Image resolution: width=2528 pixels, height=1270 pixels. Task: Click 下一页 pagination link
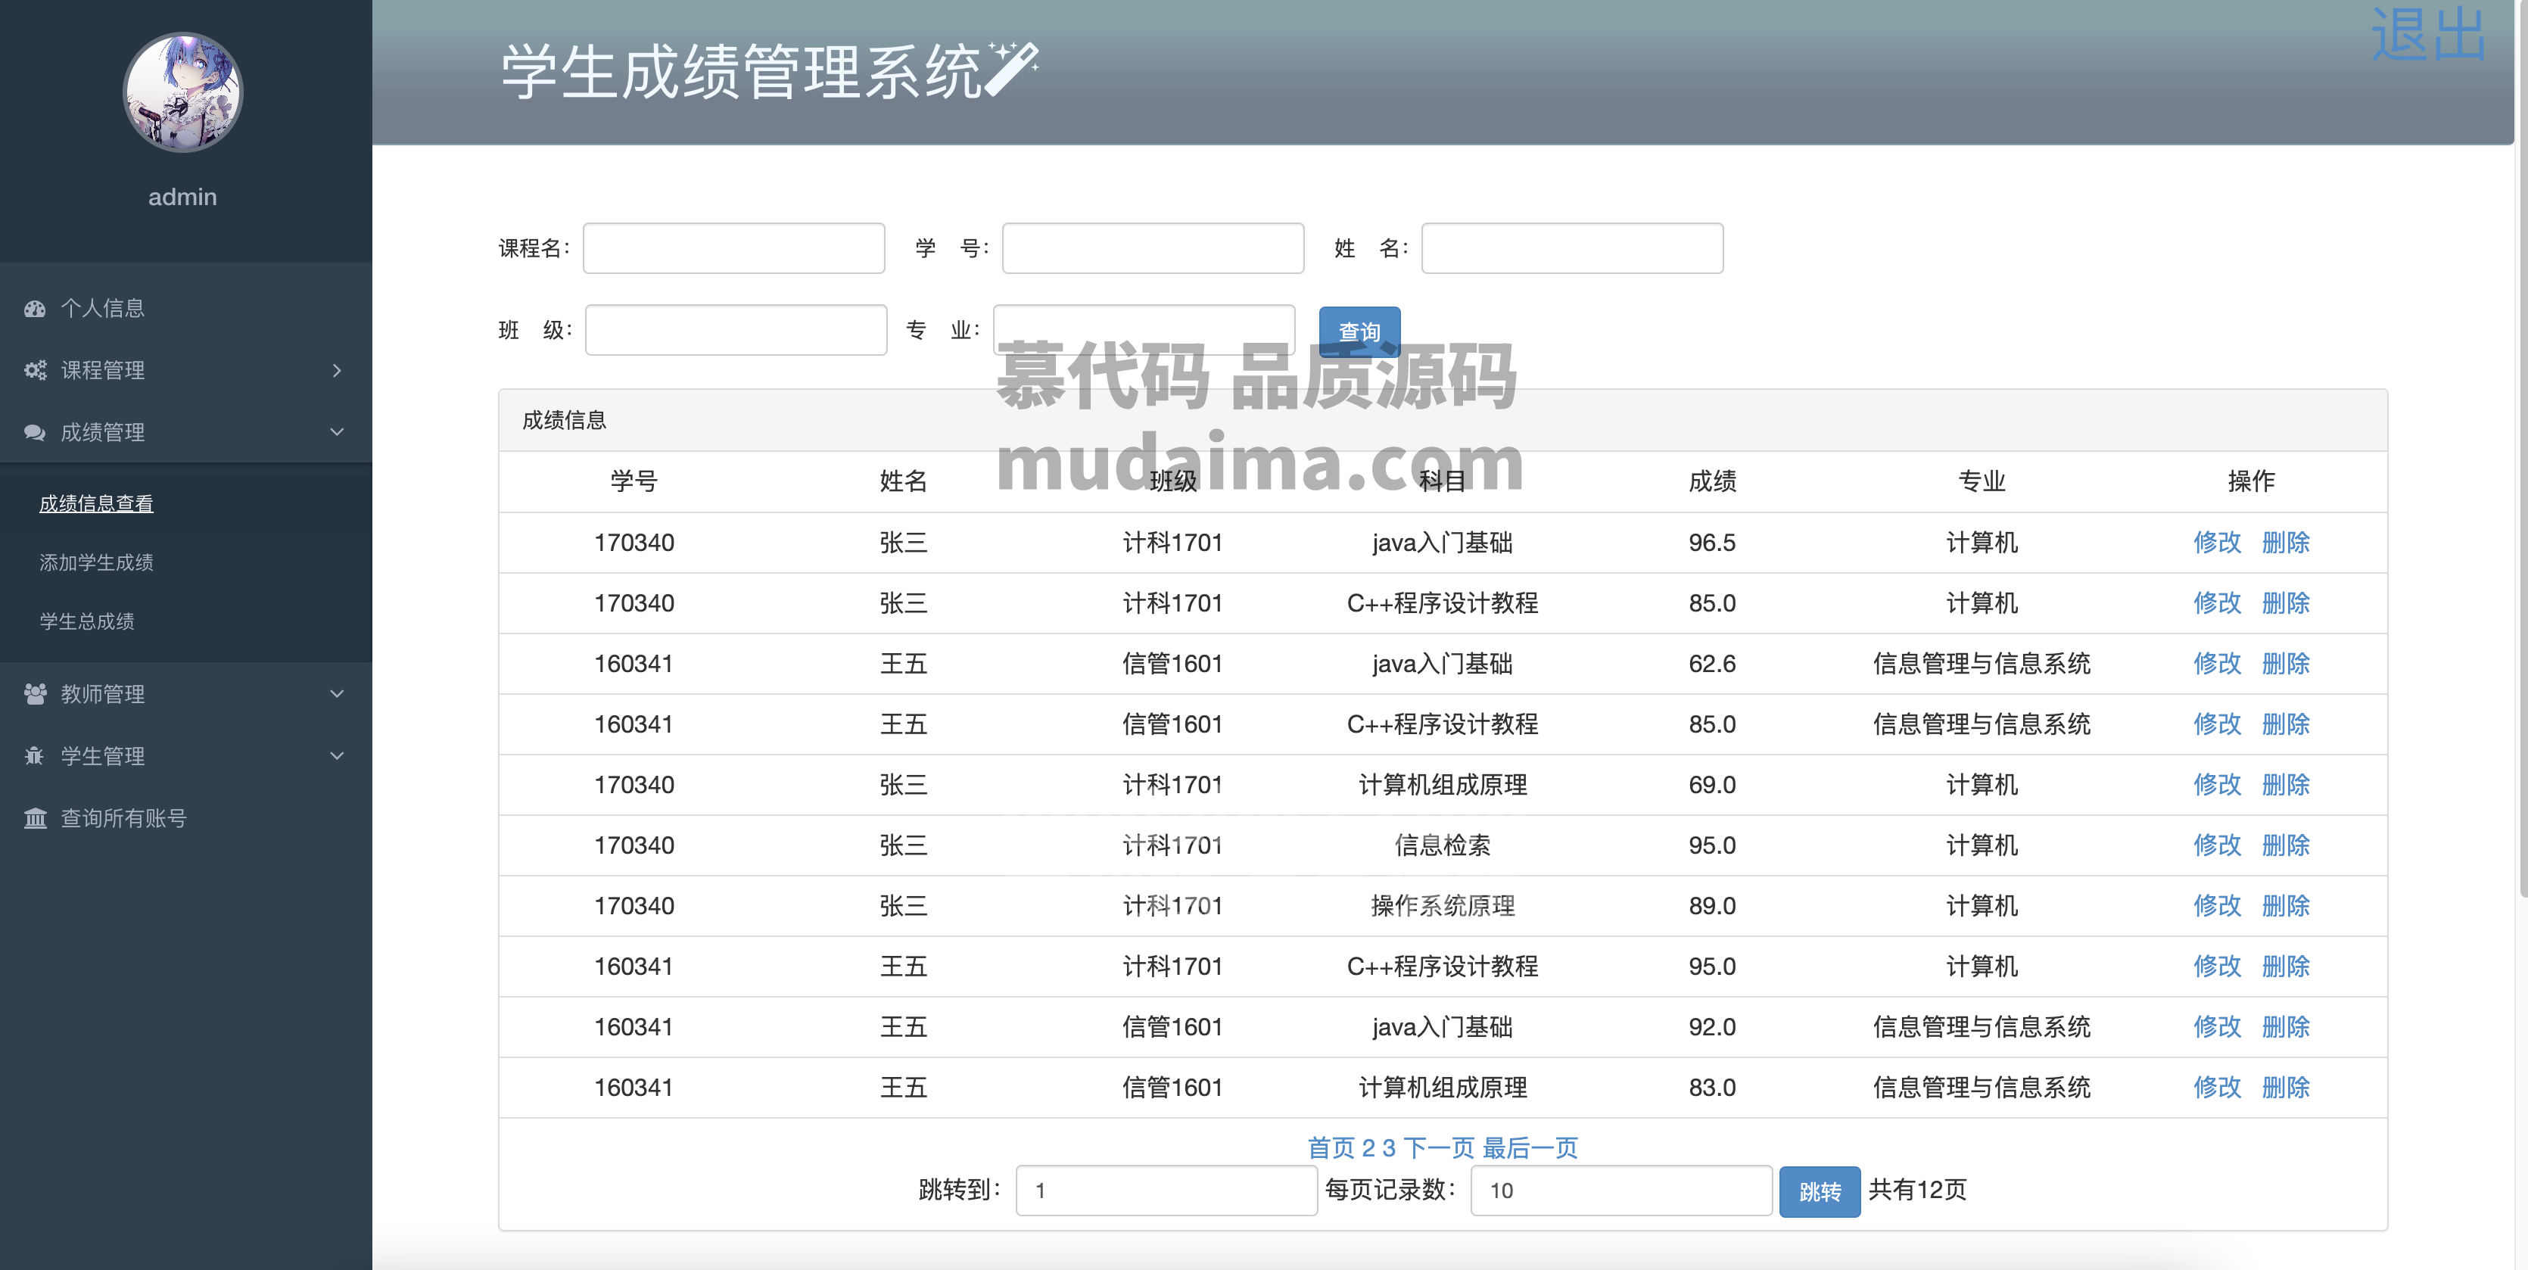(1439, 1147)
